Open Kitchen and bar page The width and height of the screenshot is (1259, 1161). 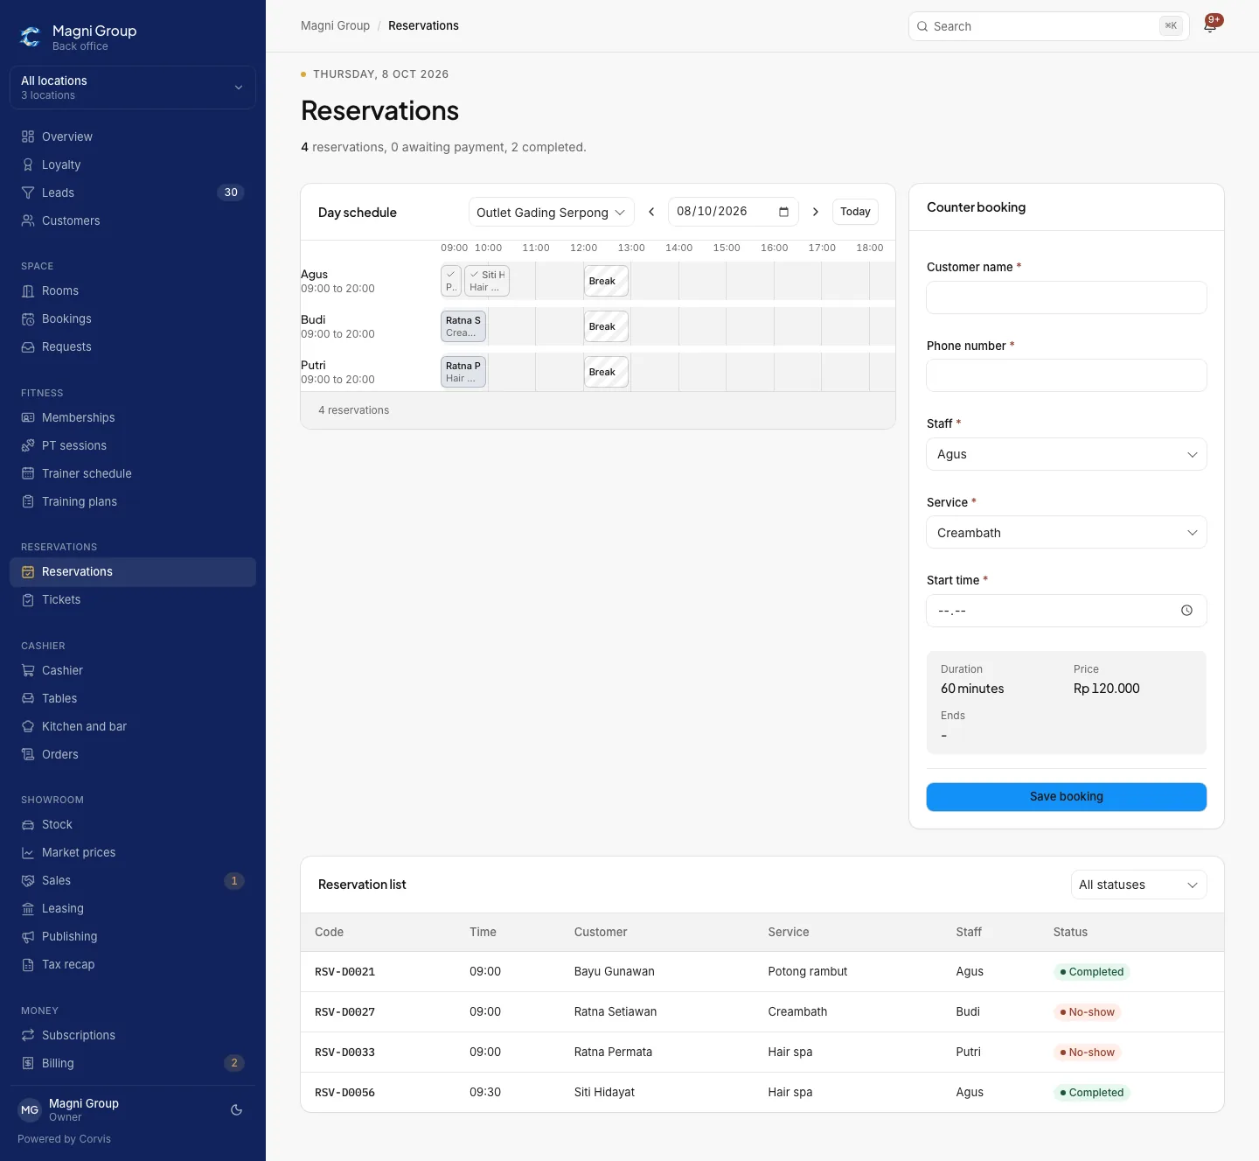coord(133,726)
